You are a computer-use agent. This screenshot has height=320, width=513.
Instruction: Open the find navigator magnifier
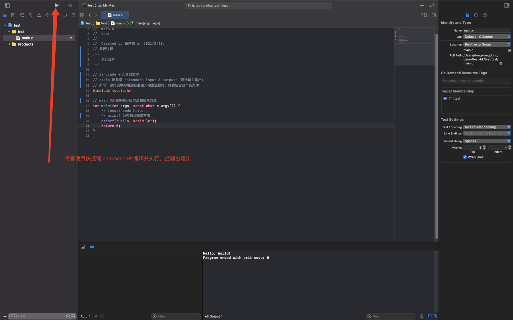click(x=30, y=15)
